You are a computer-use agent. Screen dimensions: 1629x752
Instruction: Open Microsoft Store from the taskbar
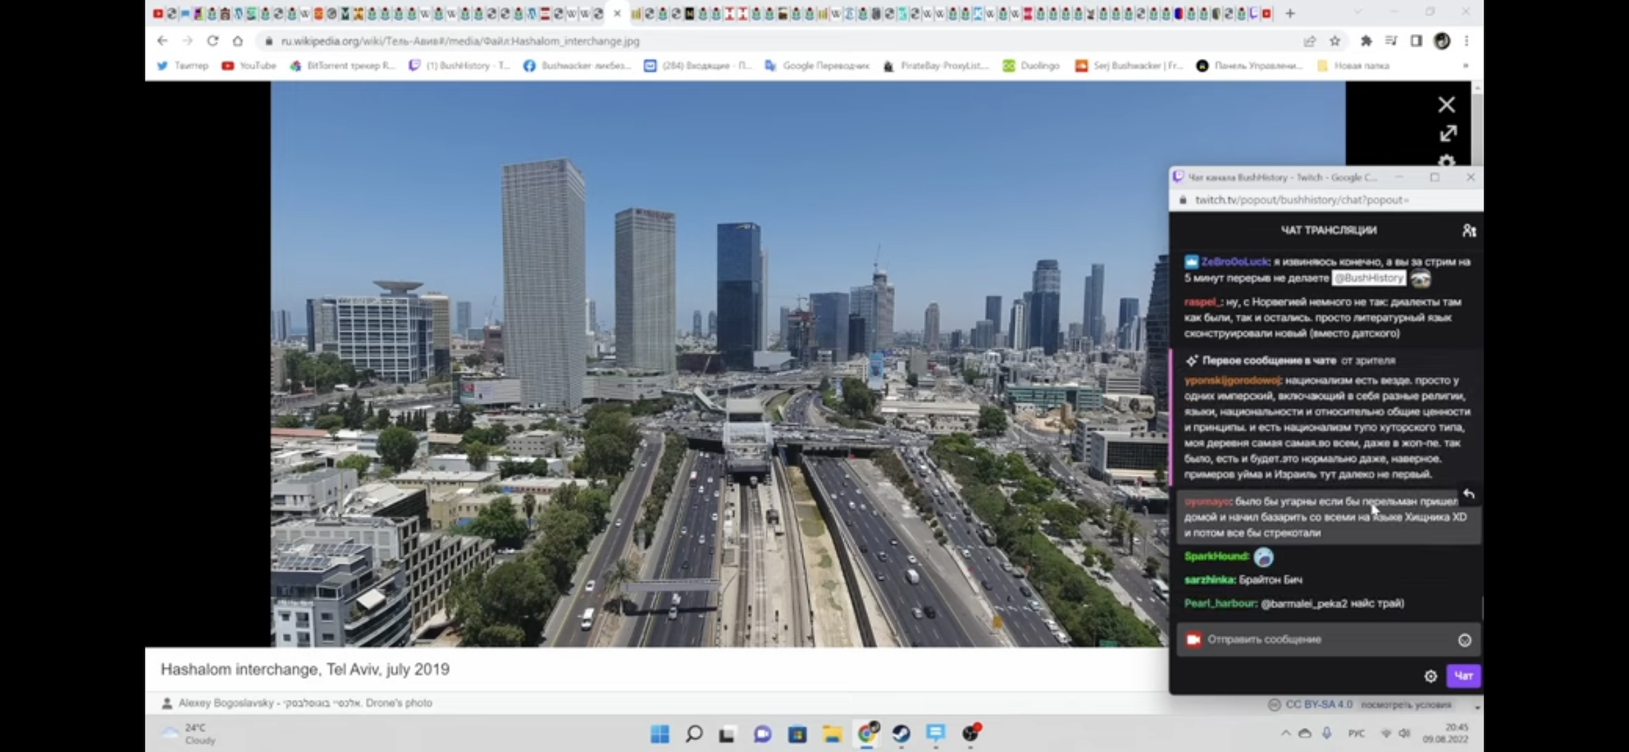pos(797,734)
